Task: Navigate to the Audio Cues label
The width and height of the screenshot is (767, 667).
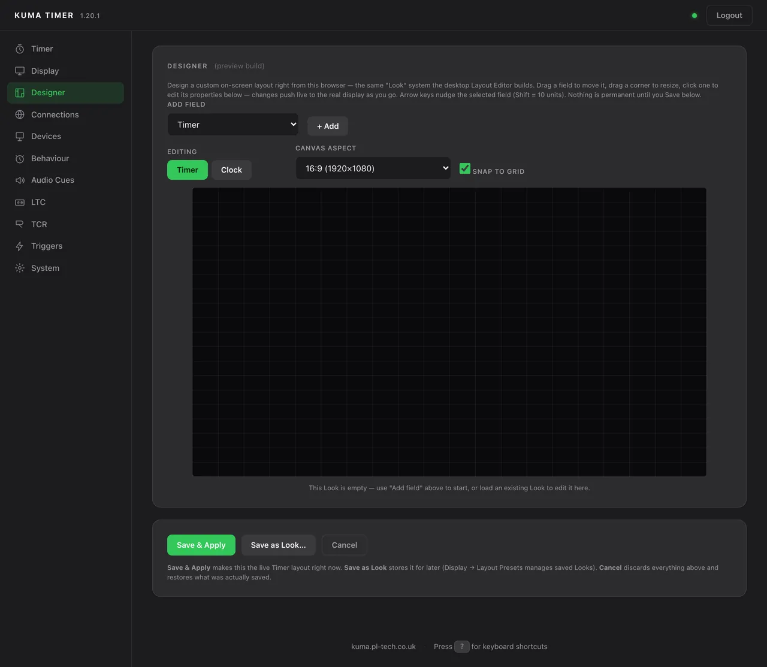Action: [x=53, y=180]
